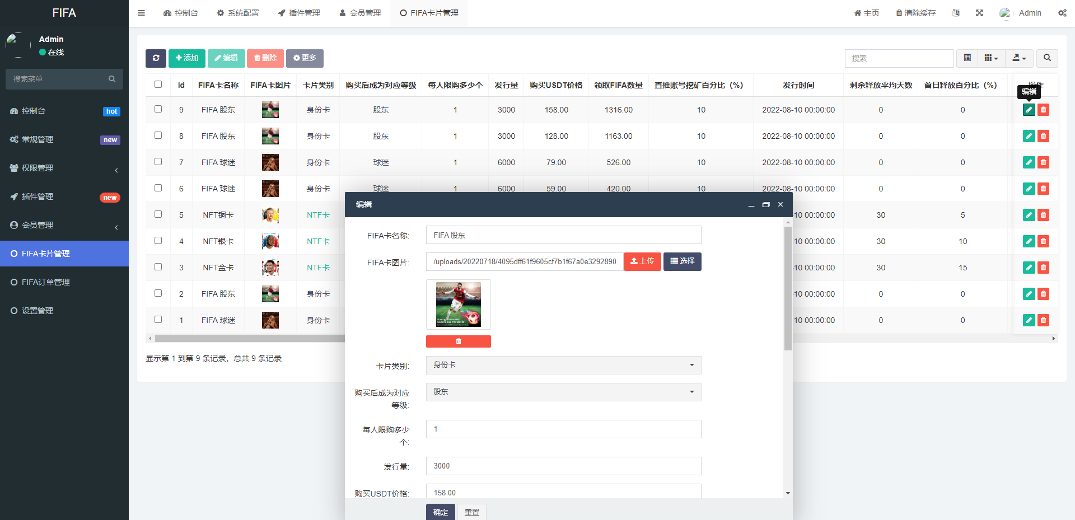
Task: Switch to the 系统配置 top tab
Action: coord(238,13)
